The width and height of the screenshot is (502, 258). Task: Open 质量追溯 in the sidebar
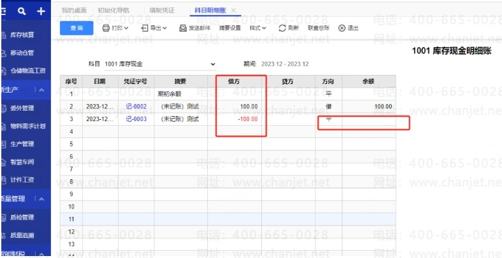(x=22, y=236)
